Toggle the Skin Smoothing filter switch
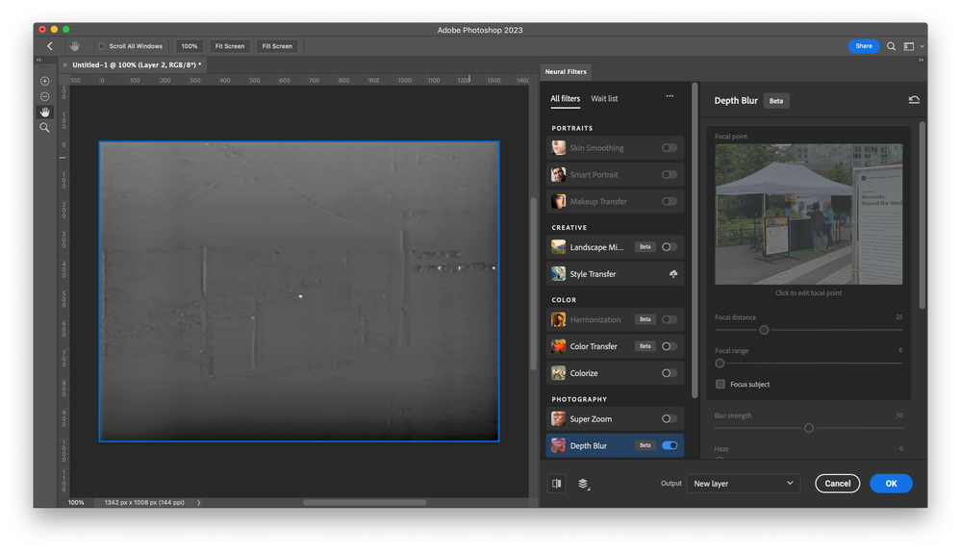 (x=670, y=148)
